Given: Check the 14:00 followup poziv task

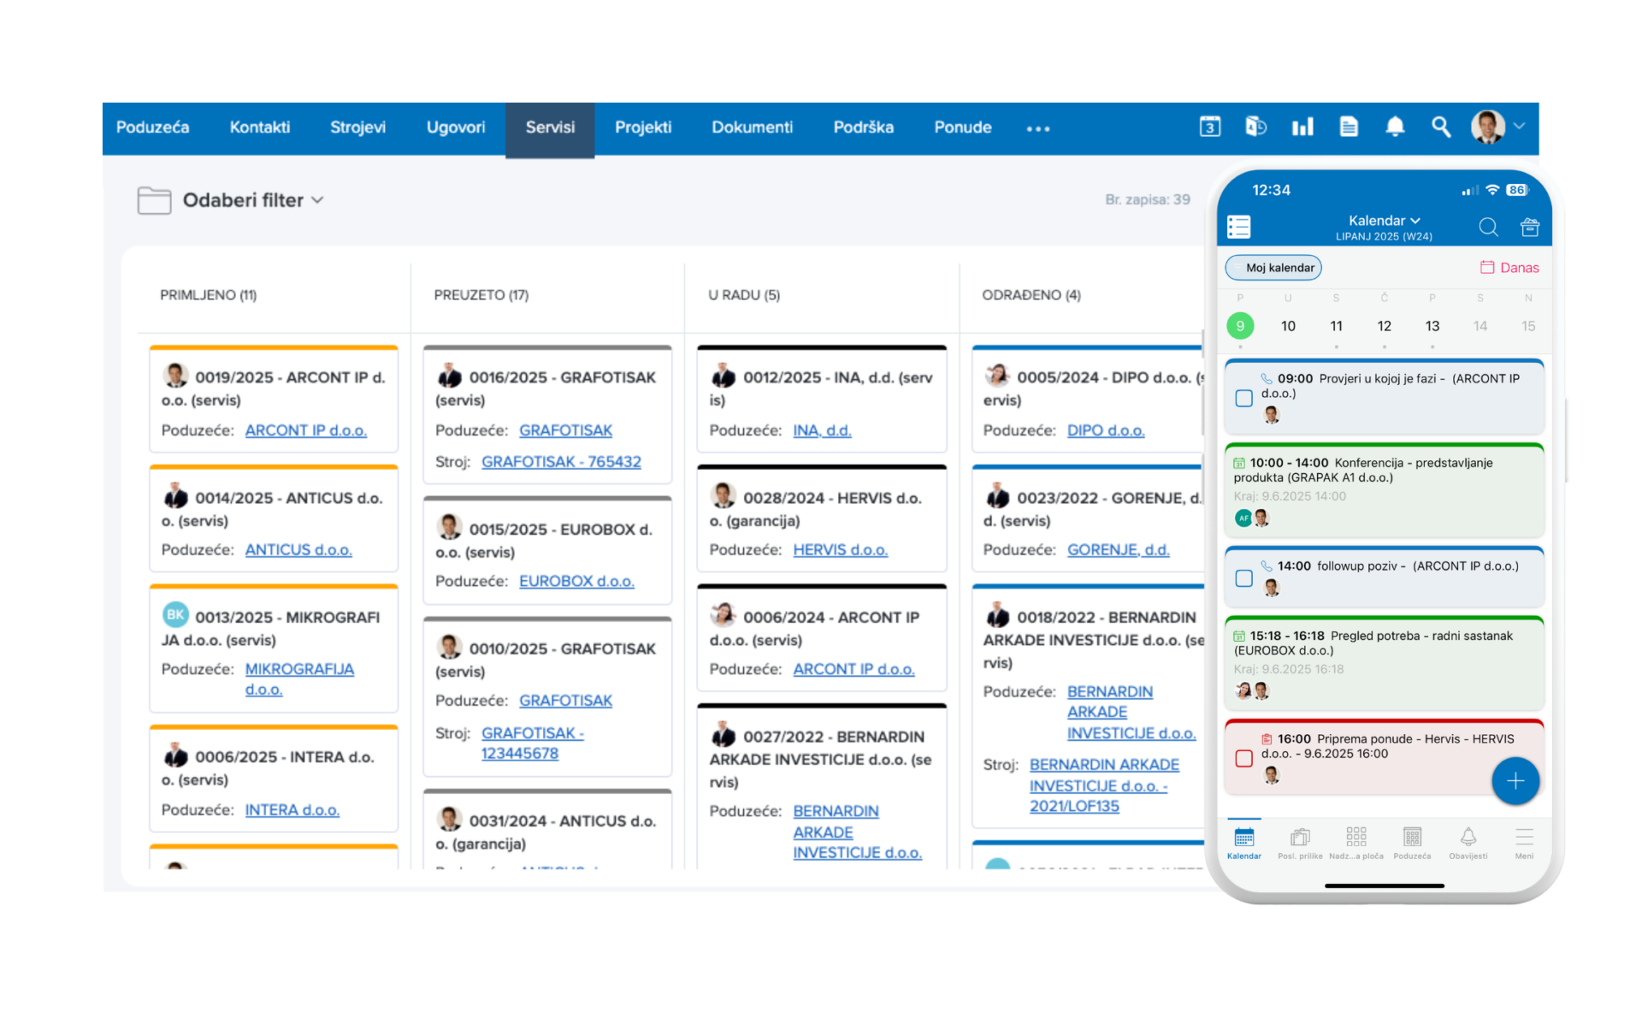Looking at the screenshot, I should point(1243,578).
